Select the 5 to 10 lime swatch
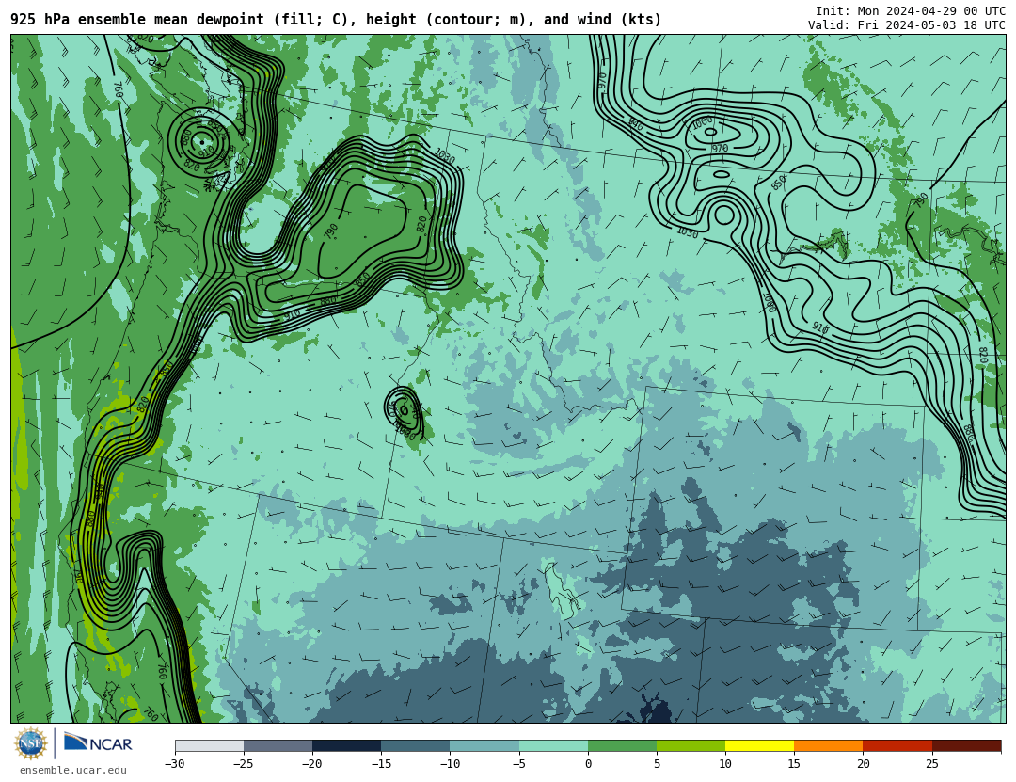1016x782 pixels. (691, 745)
